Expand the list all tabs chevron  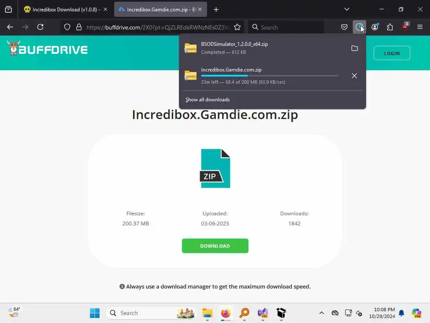(x=346, y=9)
